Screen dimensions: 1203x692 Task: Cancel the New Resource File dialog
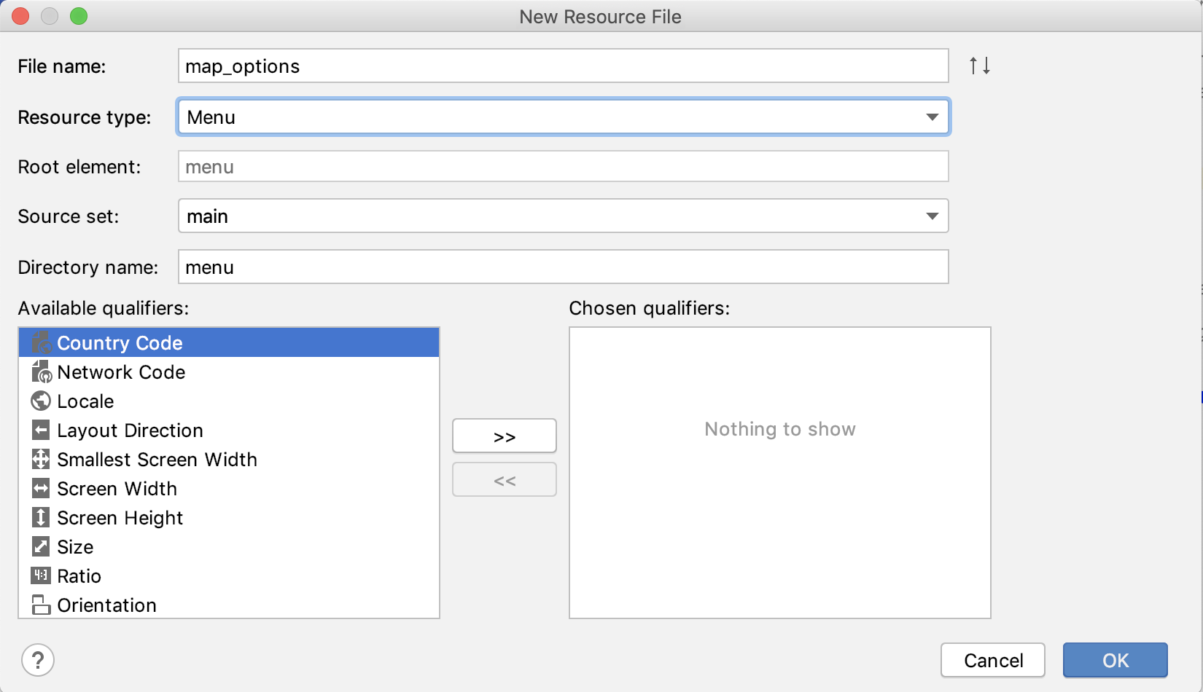[992, 660]
